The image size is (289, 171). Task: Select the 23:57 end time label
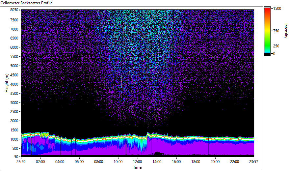click(x=253, y=162)
